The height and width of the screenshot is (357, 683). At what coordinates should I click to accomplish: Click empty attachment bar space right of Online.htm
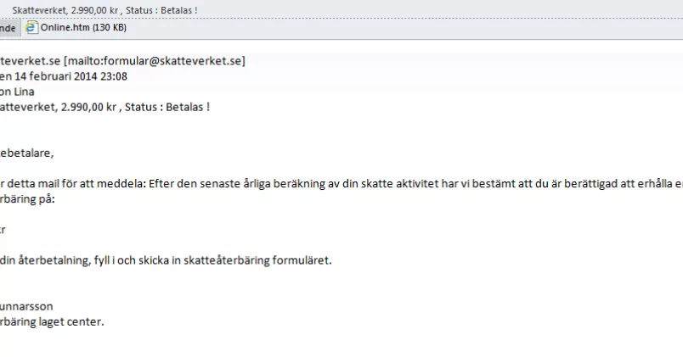[382, 28]
